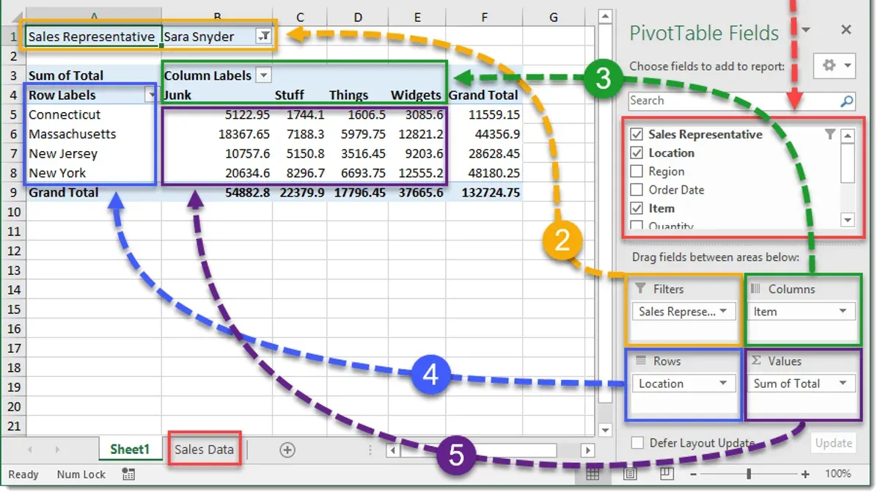
Task: Select row header 21
Action: pyautogui.click(x=12, y=426)
